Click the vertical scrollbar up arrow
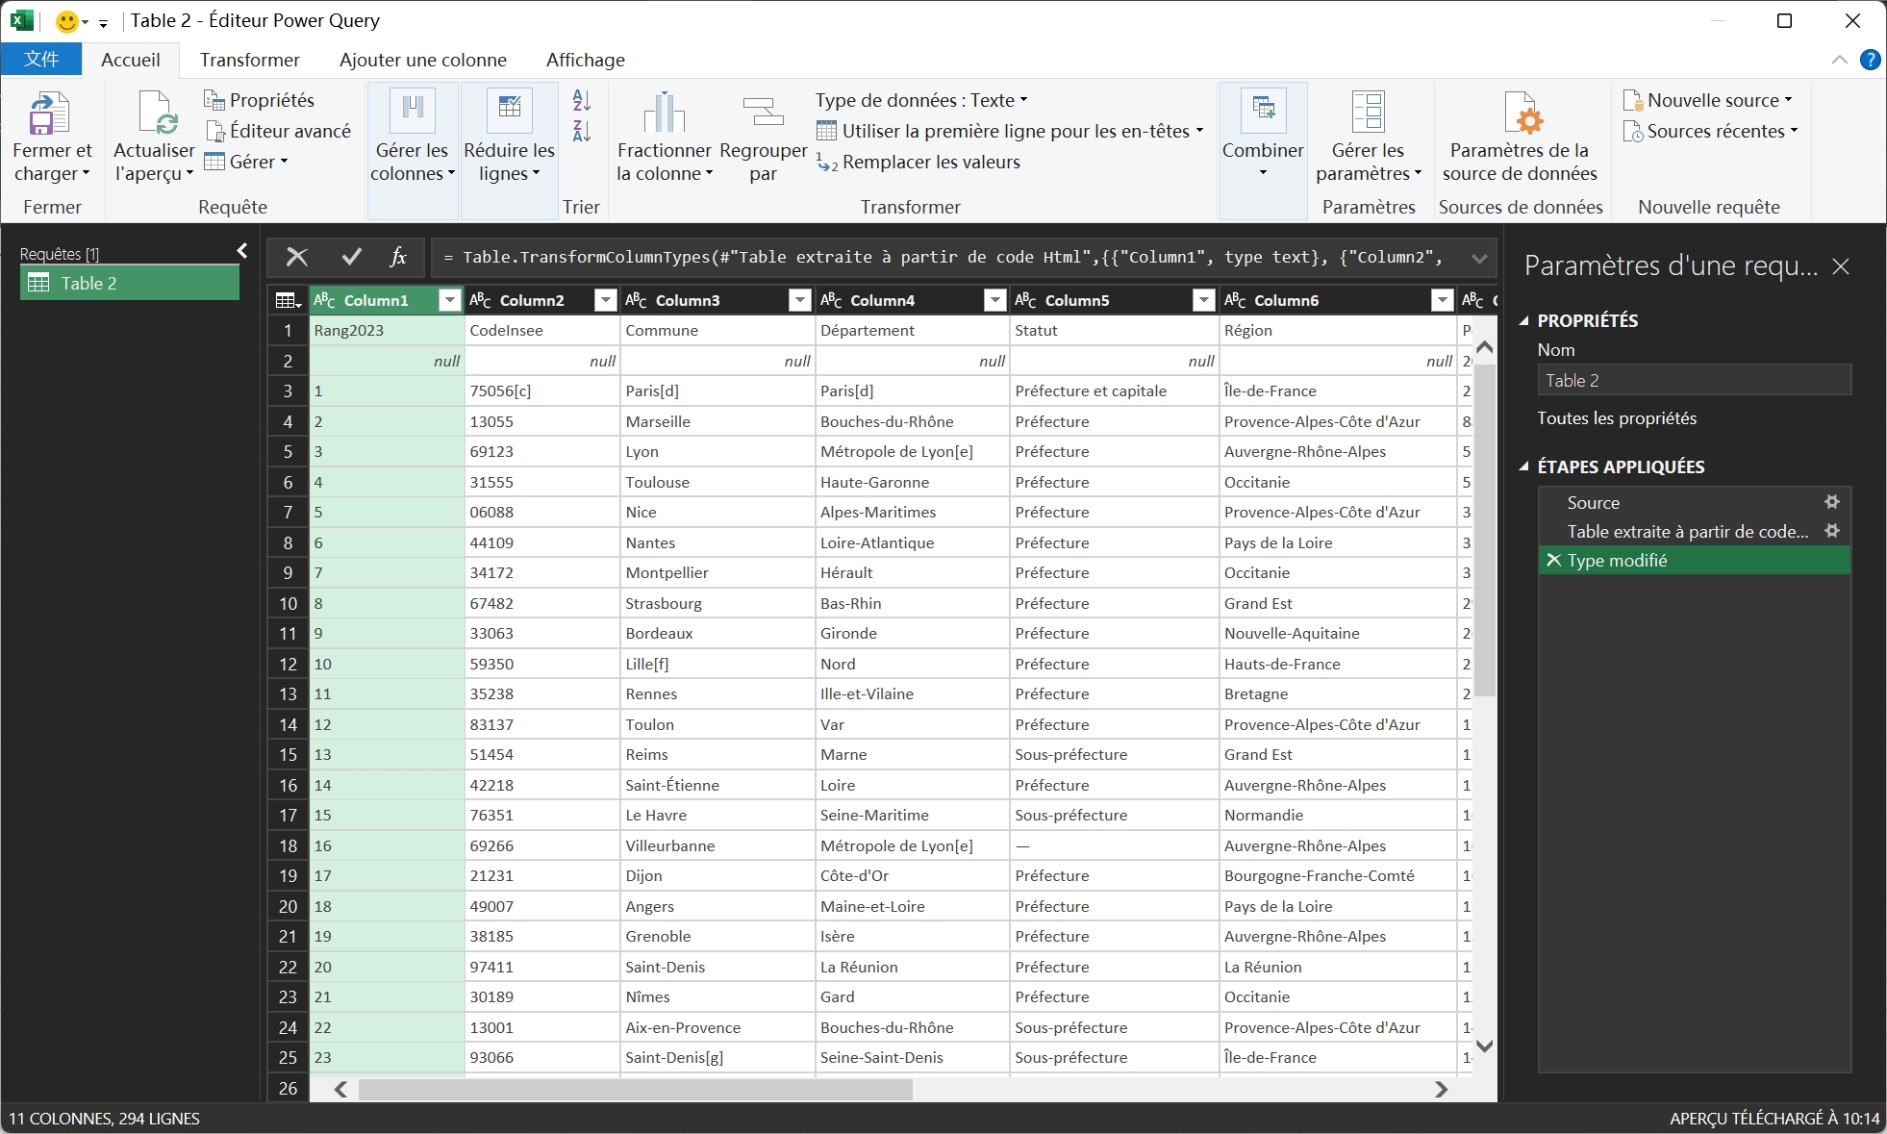Image resolution: width=1887 pixels, height=1134 pixels. 1484,346
